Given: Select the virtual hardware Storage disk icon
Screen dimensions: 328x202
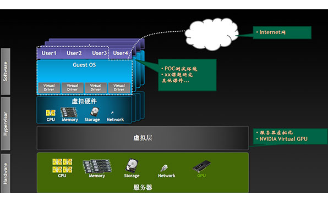Looking at the screenshot, I should coord(95,112).
